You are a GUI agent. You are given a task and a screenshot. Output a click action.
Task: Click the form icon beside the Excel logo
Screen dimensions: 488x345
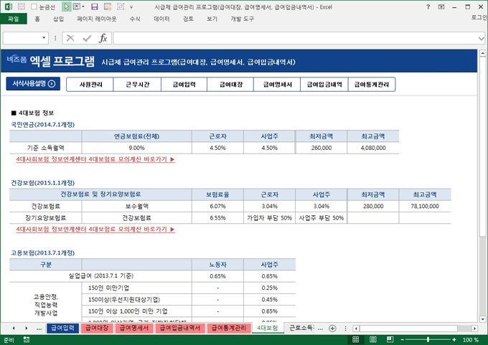(21, 6)
